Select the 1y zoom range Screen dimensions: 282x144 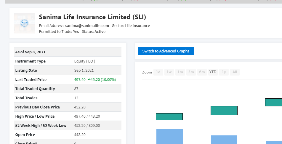(224, 72)
